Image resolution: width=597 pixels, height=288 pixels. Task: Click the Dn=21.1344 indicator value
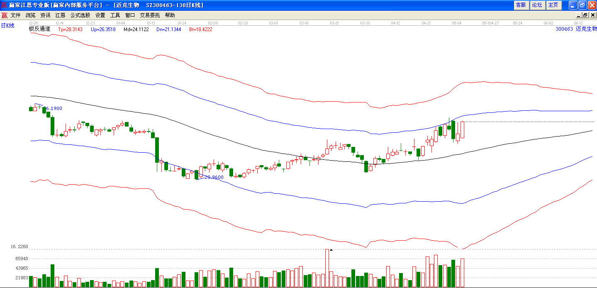169,29
